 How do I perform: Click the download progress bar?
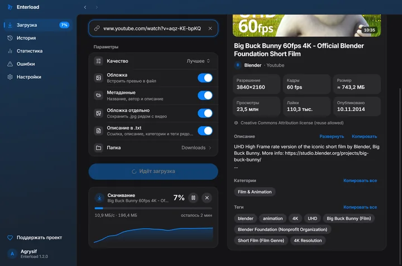point(154,208)
